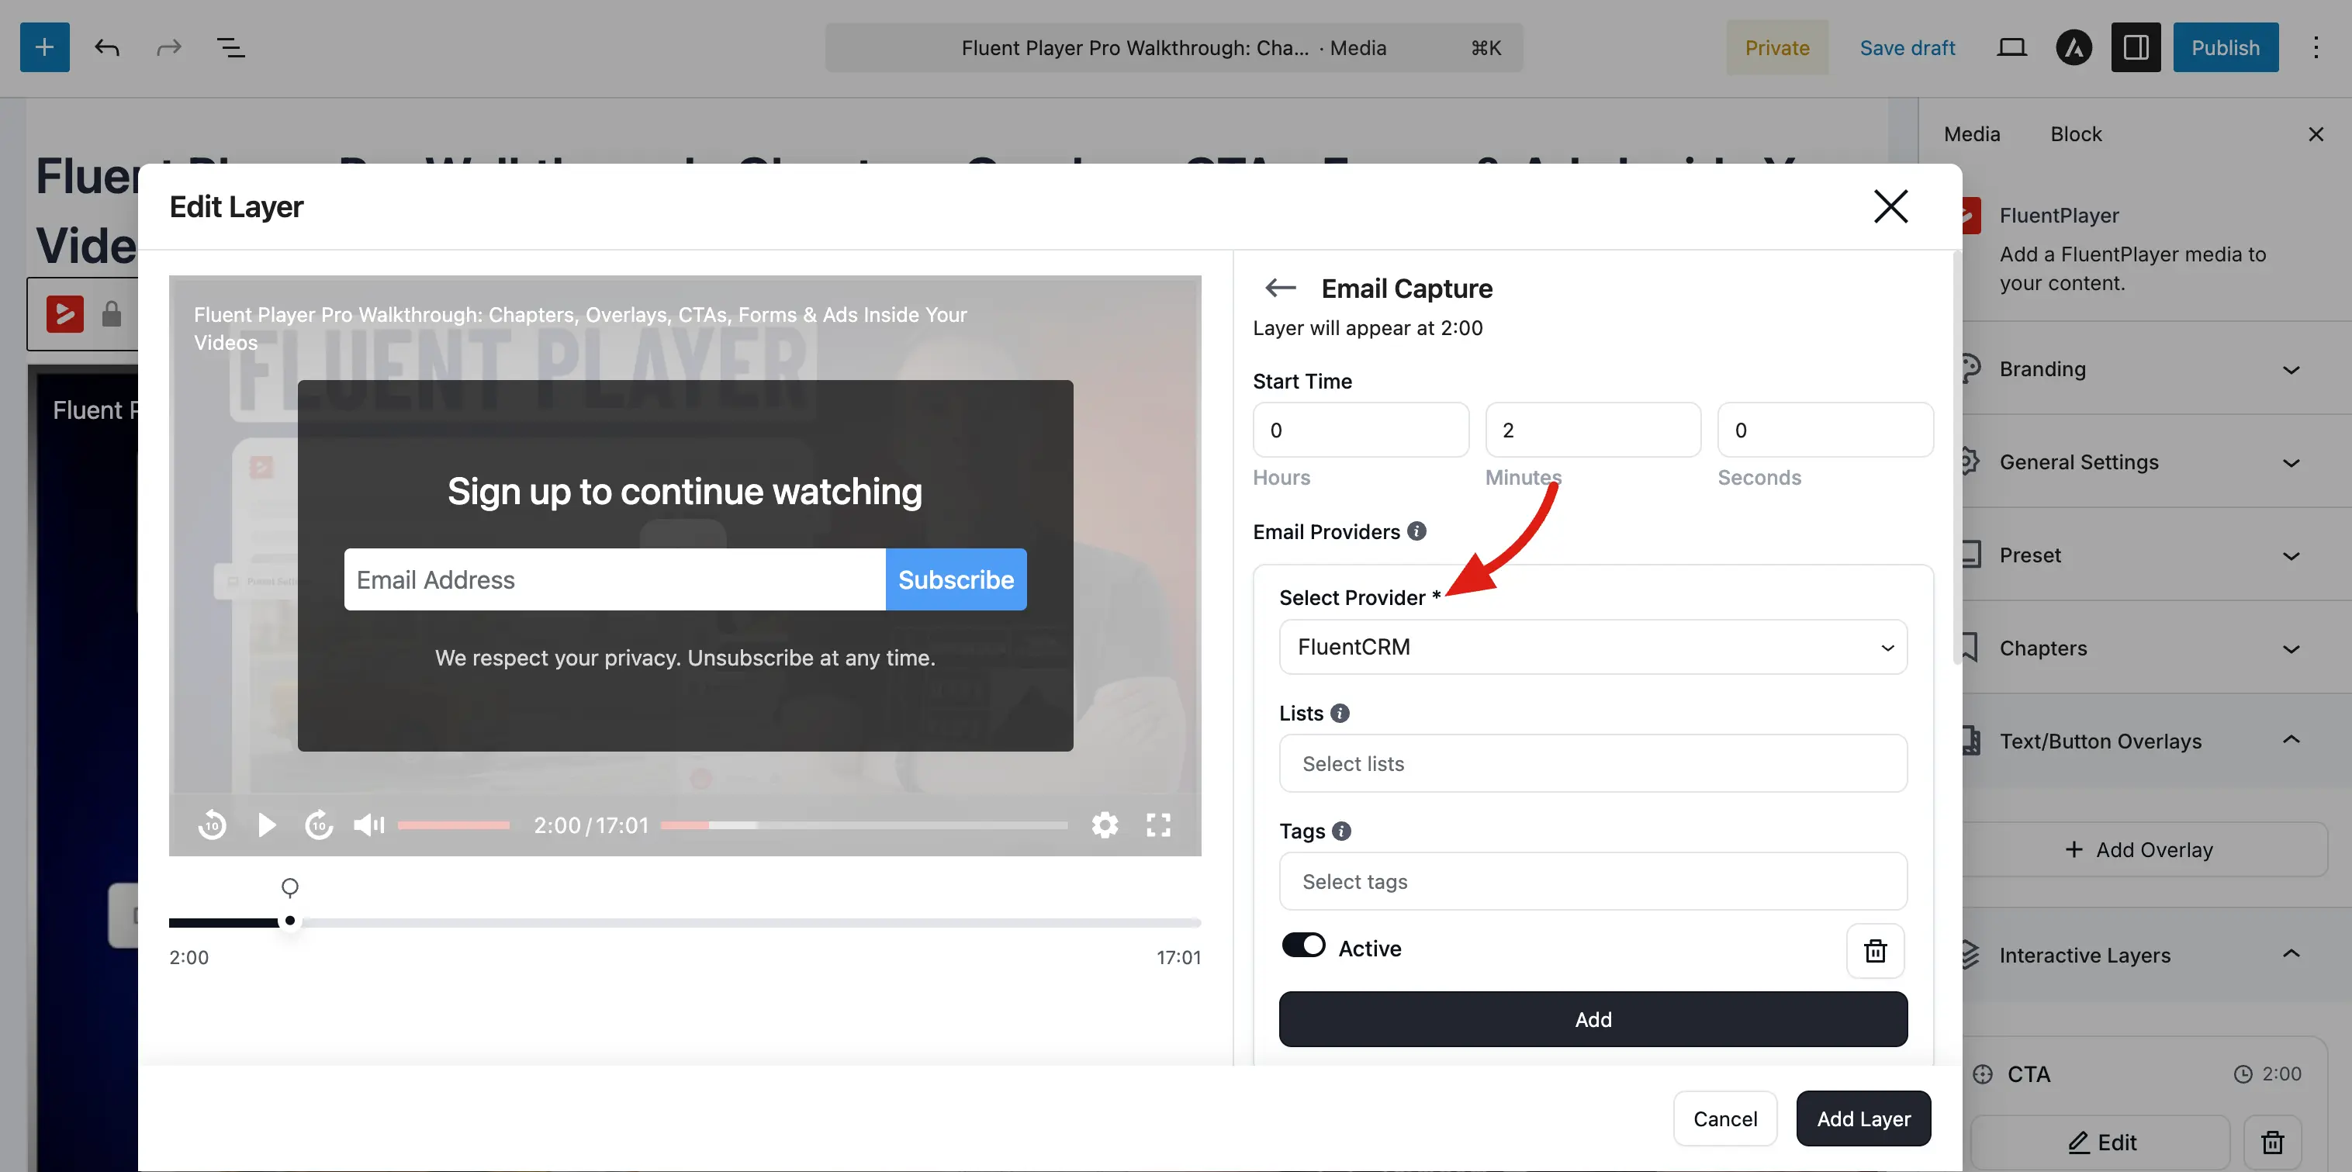Redo the editor change
The image size is (2352, 1172).
click(169, 47)
